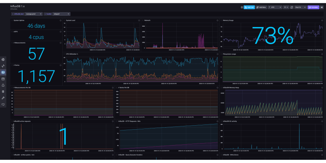Open the gear icon on Memory Usage cell
Screen dimensions: 326x163
(x=322, y=20)
